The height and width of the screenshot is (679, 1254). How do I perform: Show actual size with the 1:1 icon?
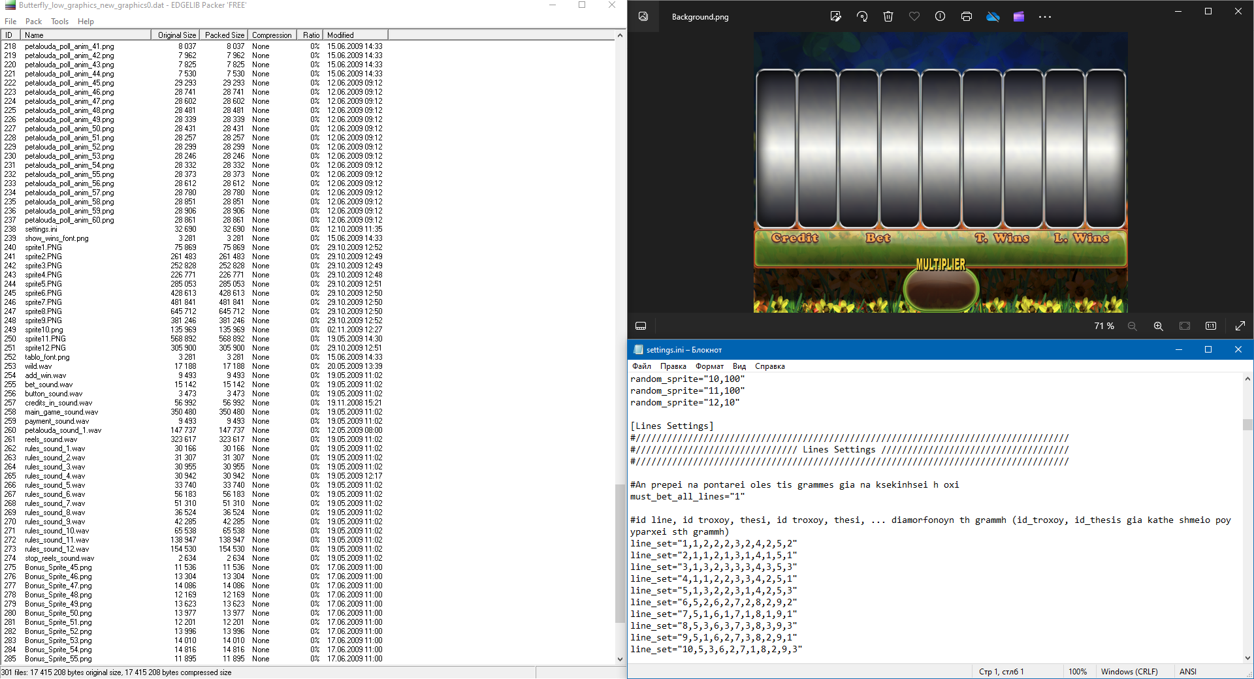[1210, 326]
